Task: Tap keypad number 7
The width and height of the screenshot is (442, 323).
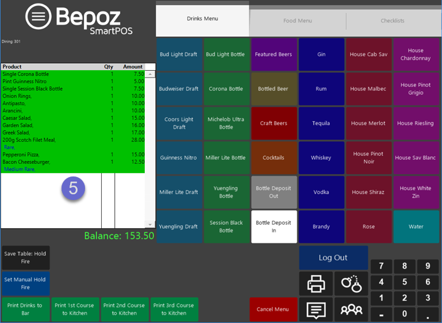Action: tap(382, 266)
